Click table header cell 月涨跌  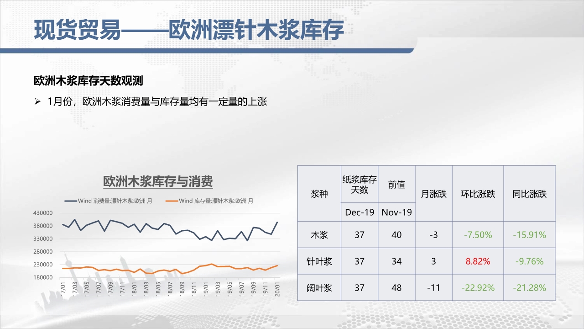point(433,194)
